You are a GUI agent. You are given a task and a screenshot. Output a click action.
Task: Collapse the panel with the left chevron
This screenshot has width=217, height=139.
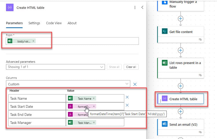pos(142,8)
